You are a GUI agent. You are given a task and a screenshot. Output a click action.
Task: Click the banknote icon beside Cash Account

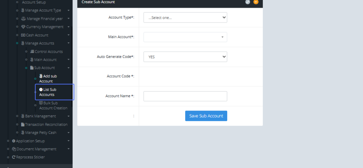click(x=23, y=35)
